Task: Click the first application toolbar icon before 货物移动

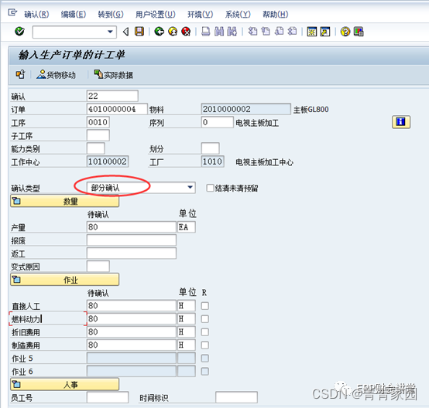Action: (20, 74)
